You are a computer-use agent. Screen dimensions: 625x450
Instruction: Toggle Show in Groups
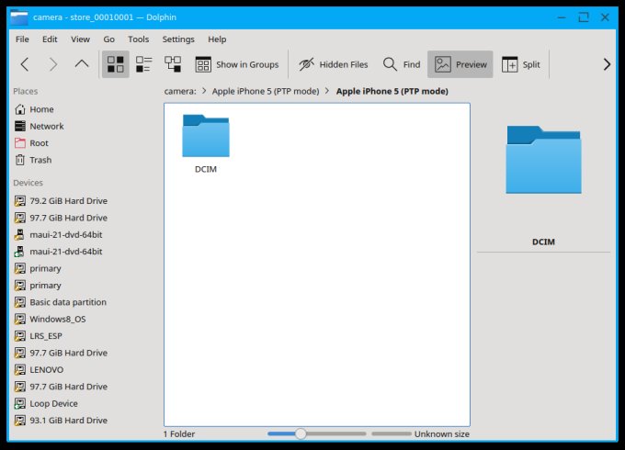(x=236, y=64)
